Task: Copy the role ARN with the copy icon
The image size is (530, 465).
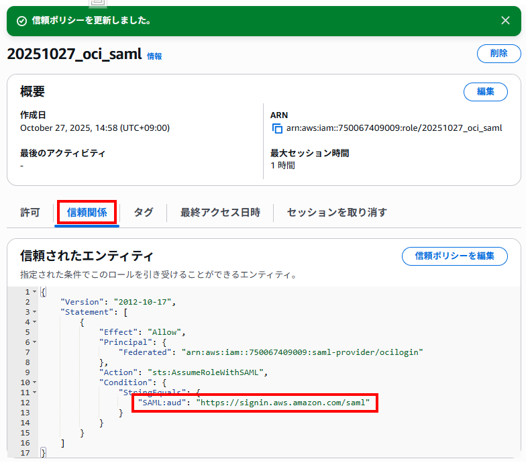Action: (277, 128)
